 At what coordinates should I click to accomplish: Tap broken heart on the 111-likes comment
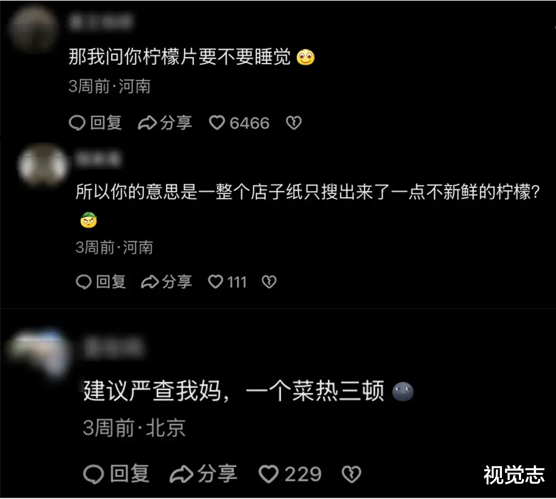269,282
